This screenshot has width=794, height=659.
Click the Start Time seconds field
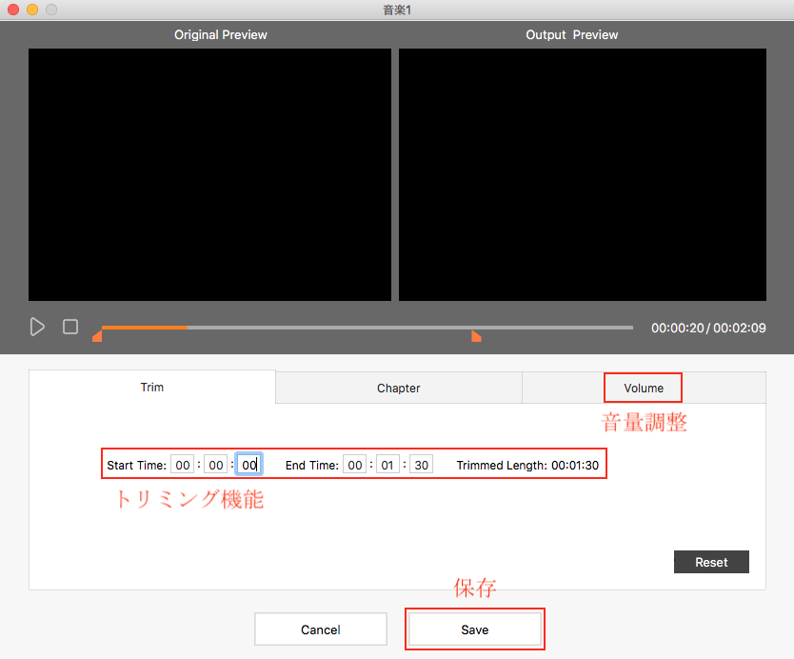[249, 465]
